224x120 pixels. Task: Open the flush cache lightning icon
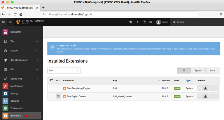[x=137, y=22]
